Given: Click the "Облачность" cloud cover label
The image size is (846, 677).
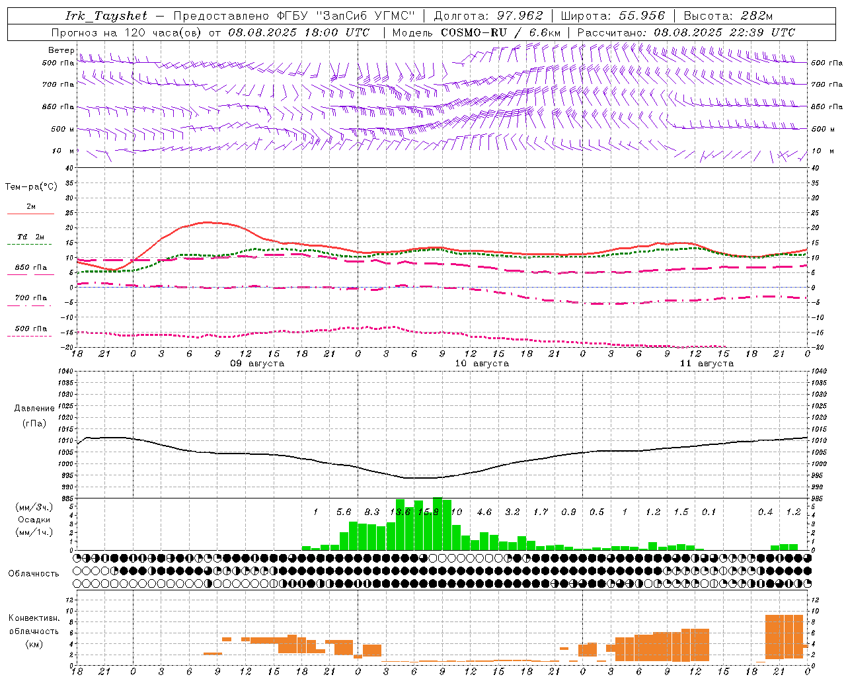Looking at the screenshot, I should tap(34, 574).
